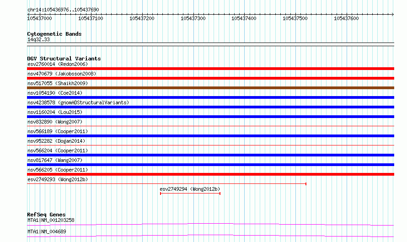The height and width of the screenshot is (242, 407).
Task: Select the blue bar under nsv566189 (Cooper2011)
Action: coord(210,136)
